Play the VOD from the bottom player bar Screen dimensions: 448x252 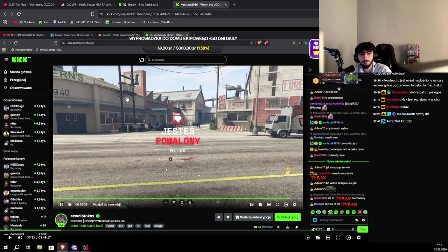[10, 238]
